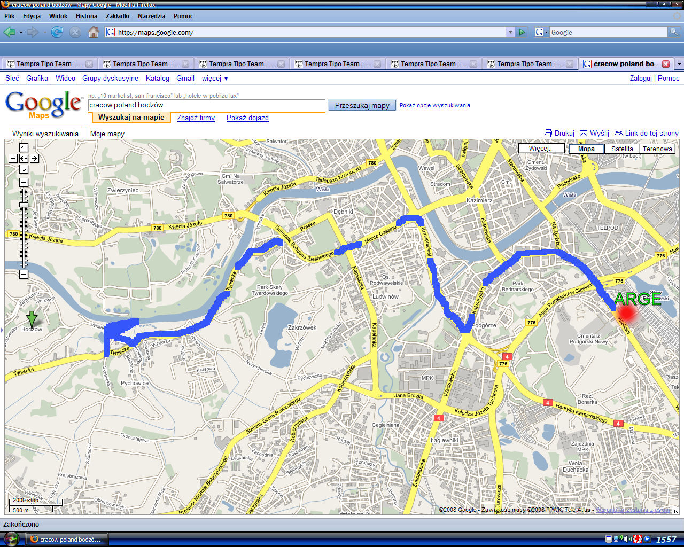Click the volume speaker tray icon
The width and height of the screenshot is (684, 547).
point(628,539)
